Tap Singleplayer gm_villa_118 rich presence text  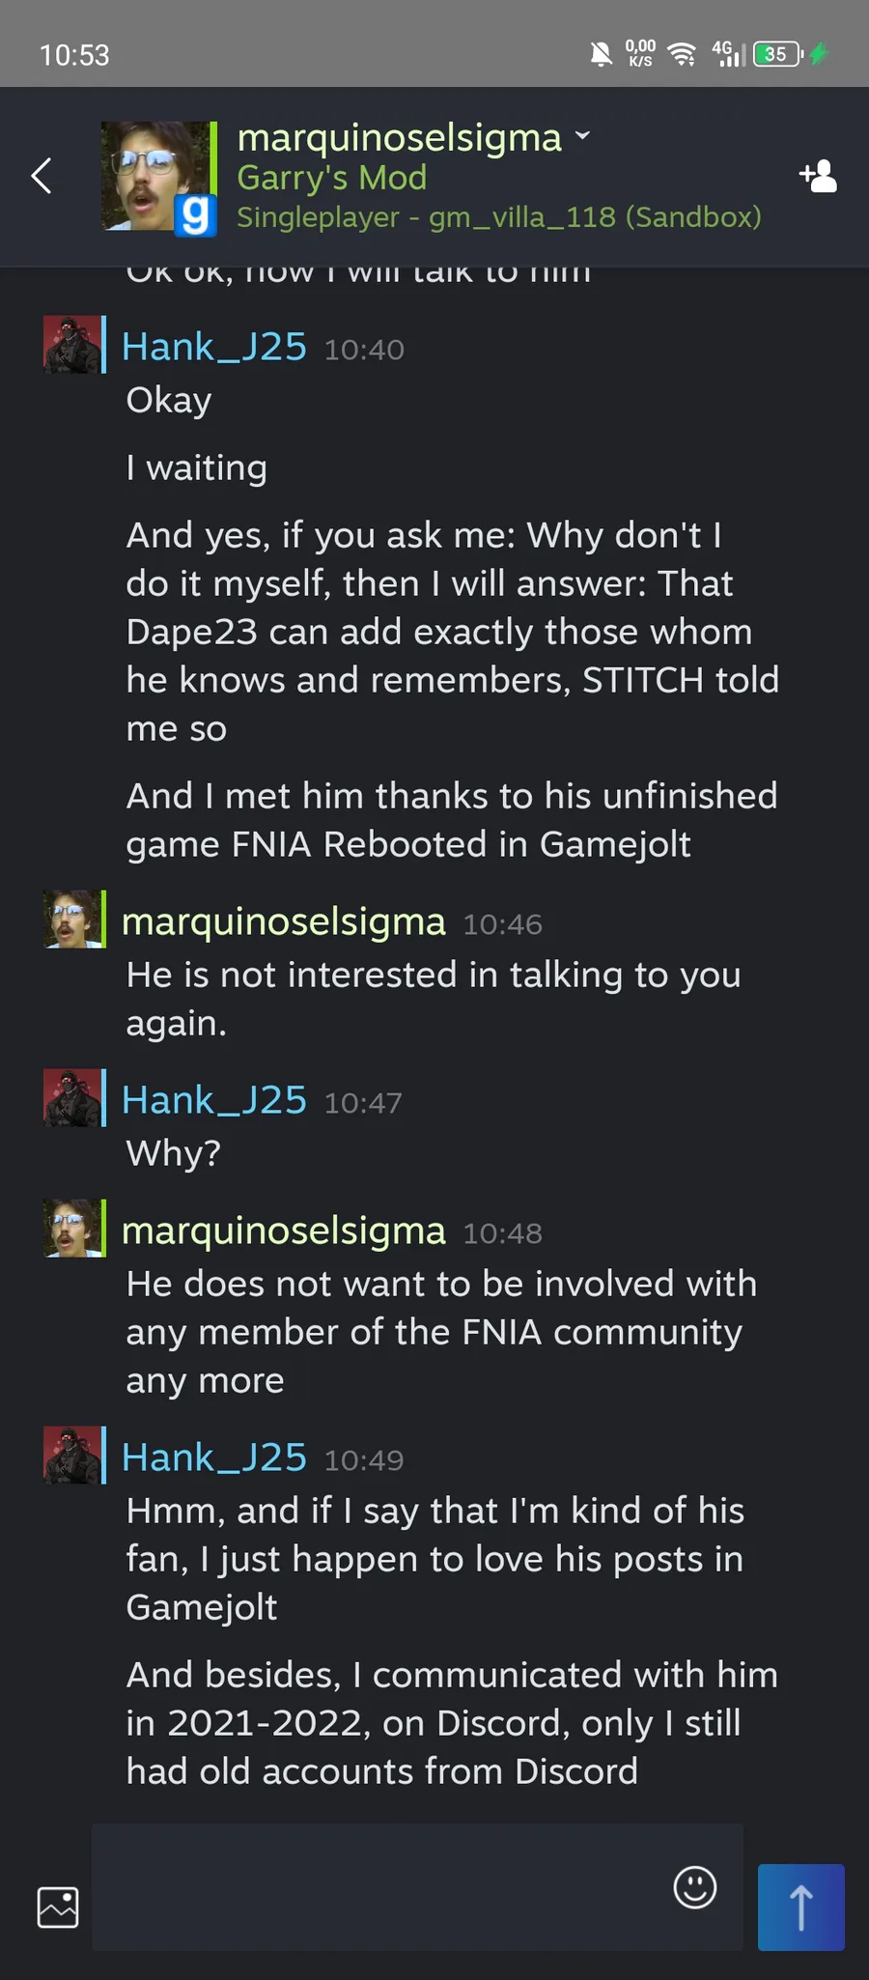click(499, 217)
